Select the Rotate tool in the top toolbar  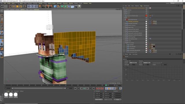pyautogui.click(x=21, y=6)
